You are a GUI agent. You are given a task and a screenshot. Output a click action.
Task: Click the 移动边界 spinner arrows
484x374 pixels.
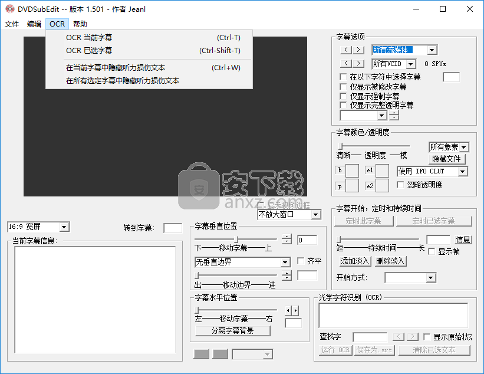point(287,275)
